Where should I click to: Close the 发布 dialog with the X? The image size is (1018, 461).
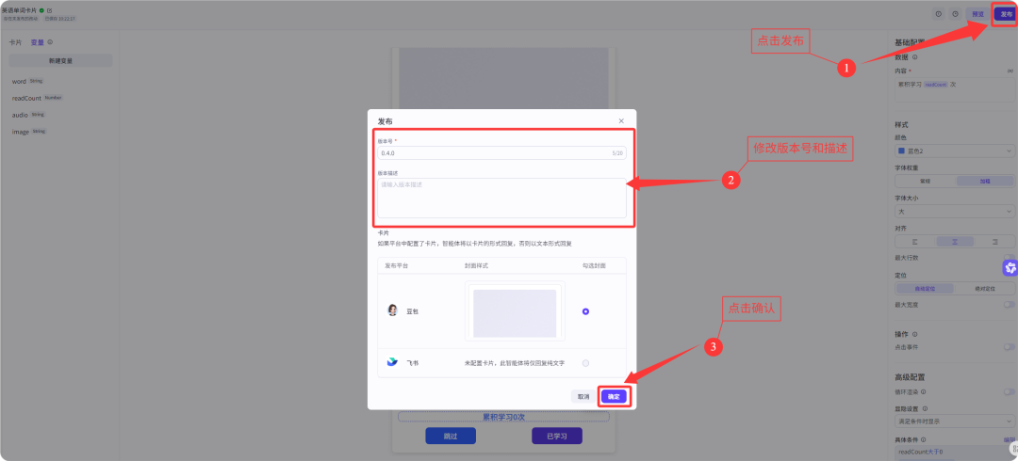tap(620, 121)
